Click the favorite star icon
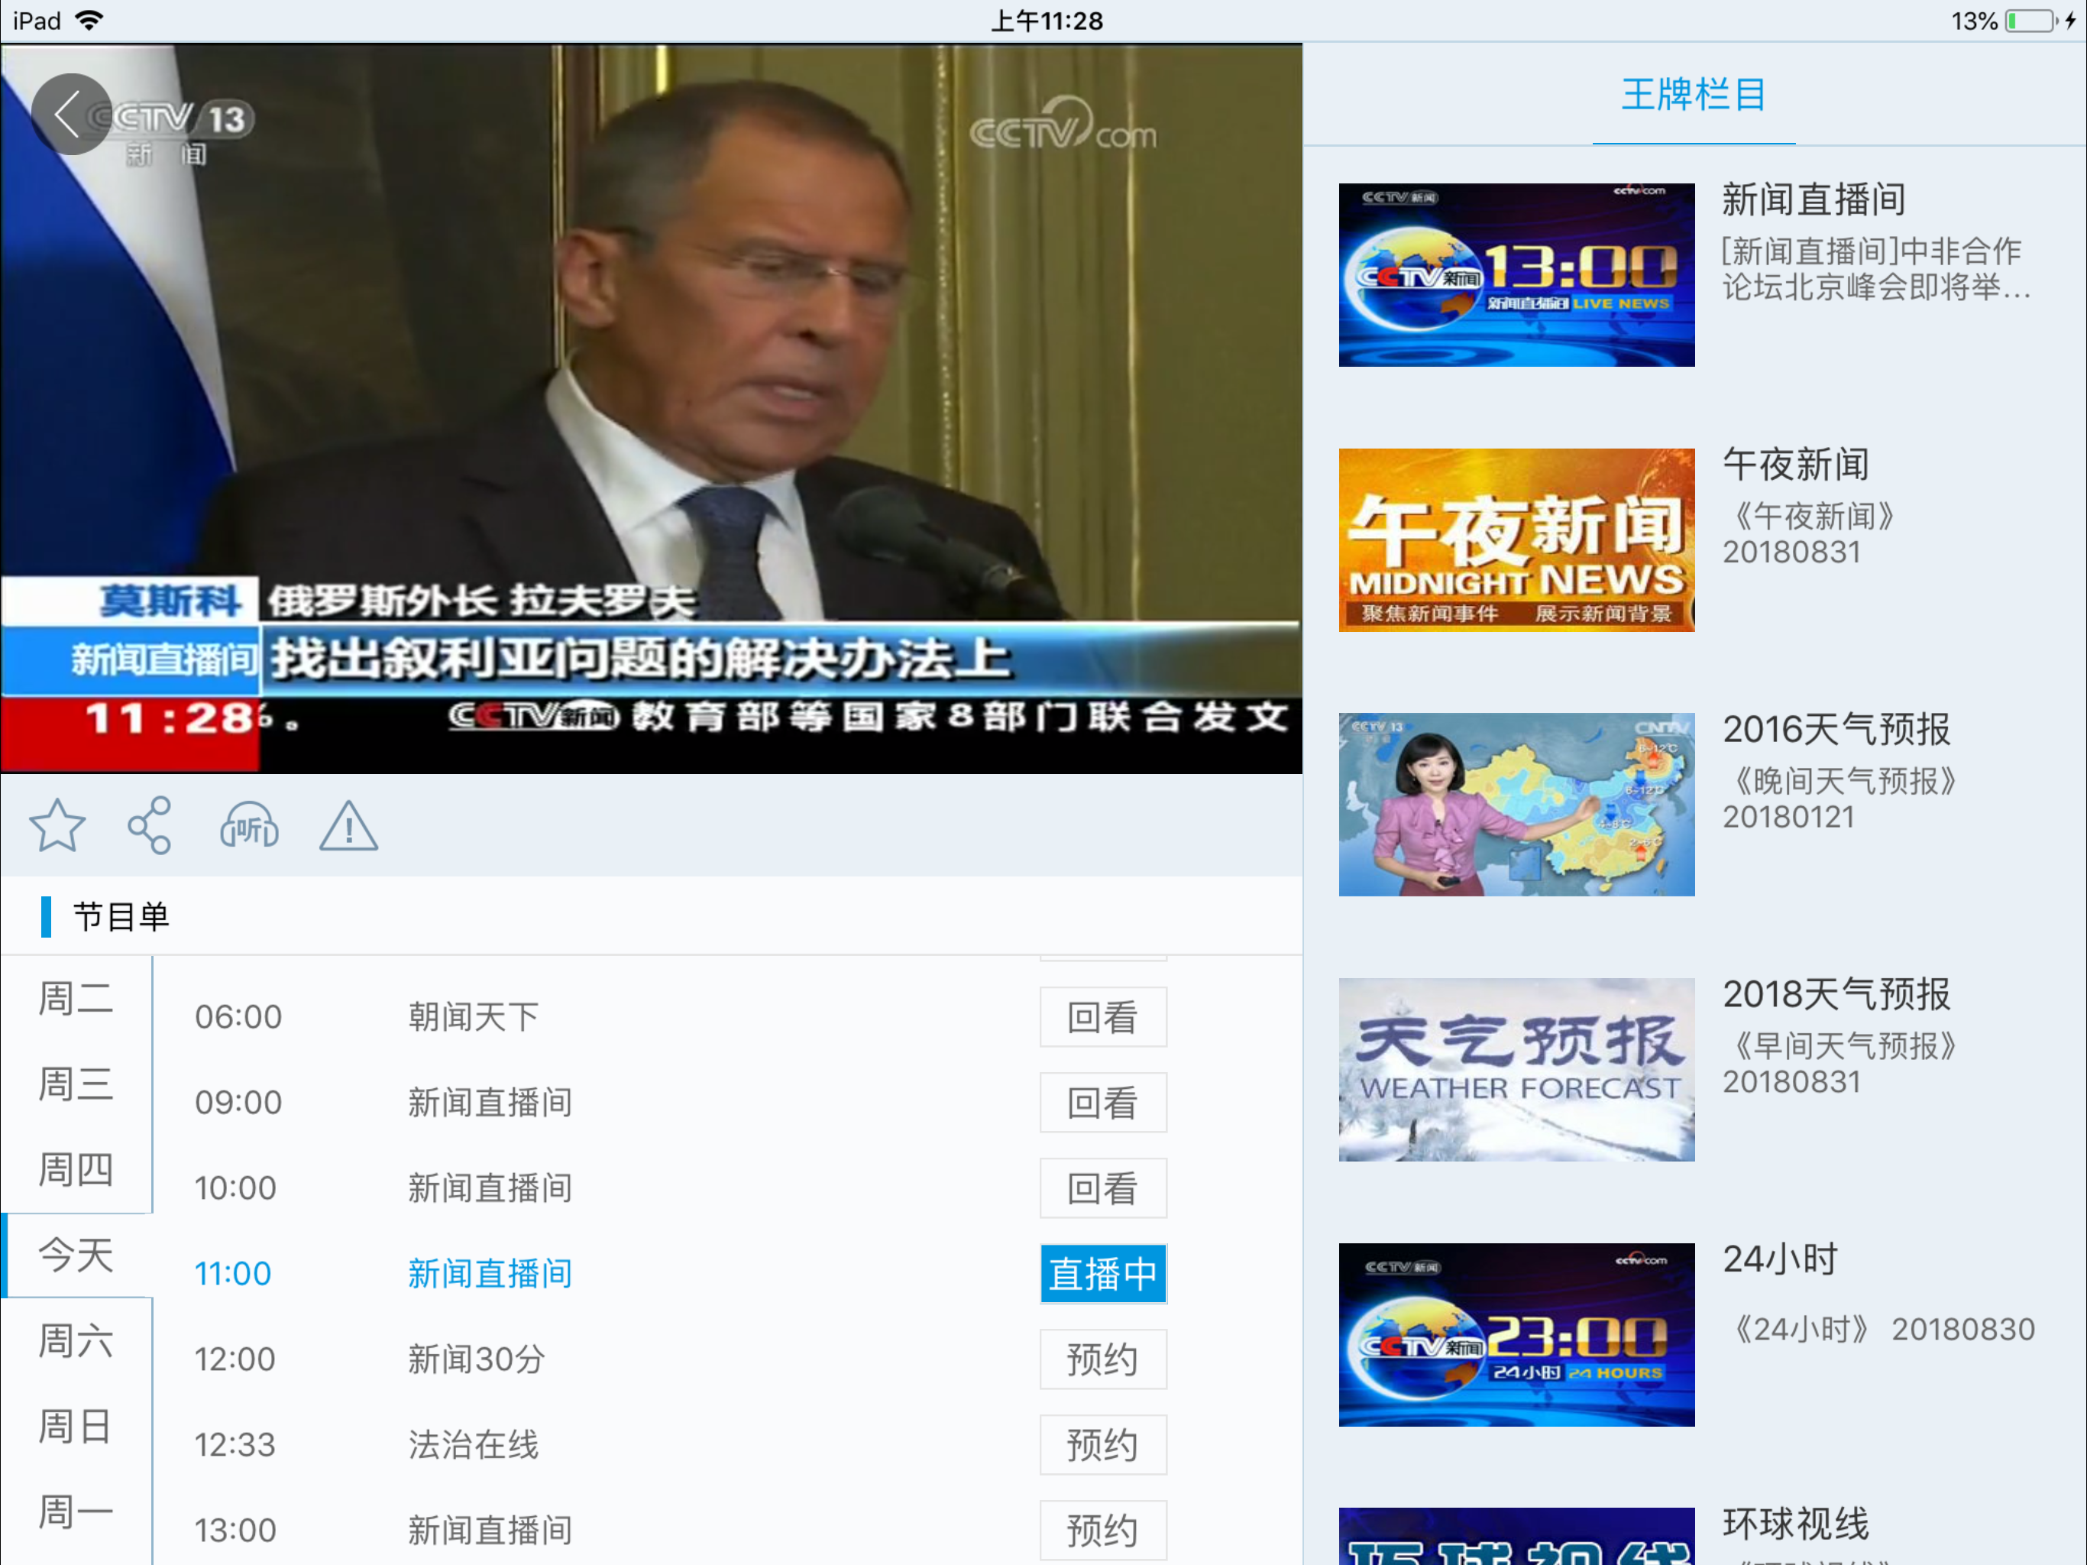The image size is (2087, 1565). (x=59, y=824)
